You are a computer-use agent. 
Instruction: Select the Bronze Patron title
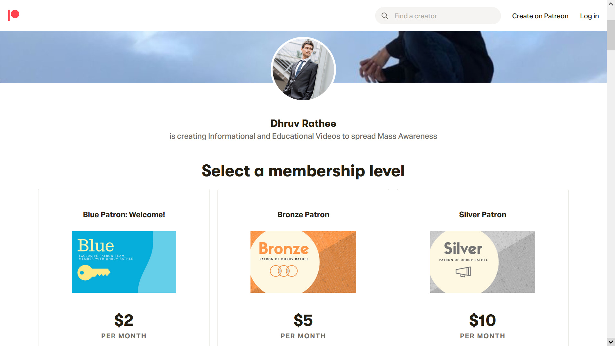[x=303, y=215]
